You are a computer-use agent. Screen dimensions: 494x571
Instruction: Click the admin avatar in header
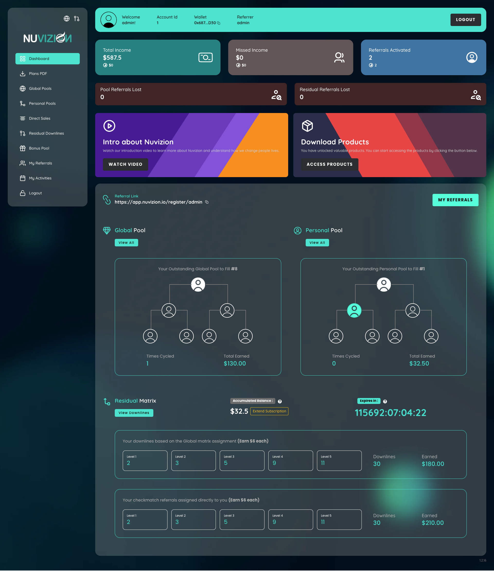[109, 20]
